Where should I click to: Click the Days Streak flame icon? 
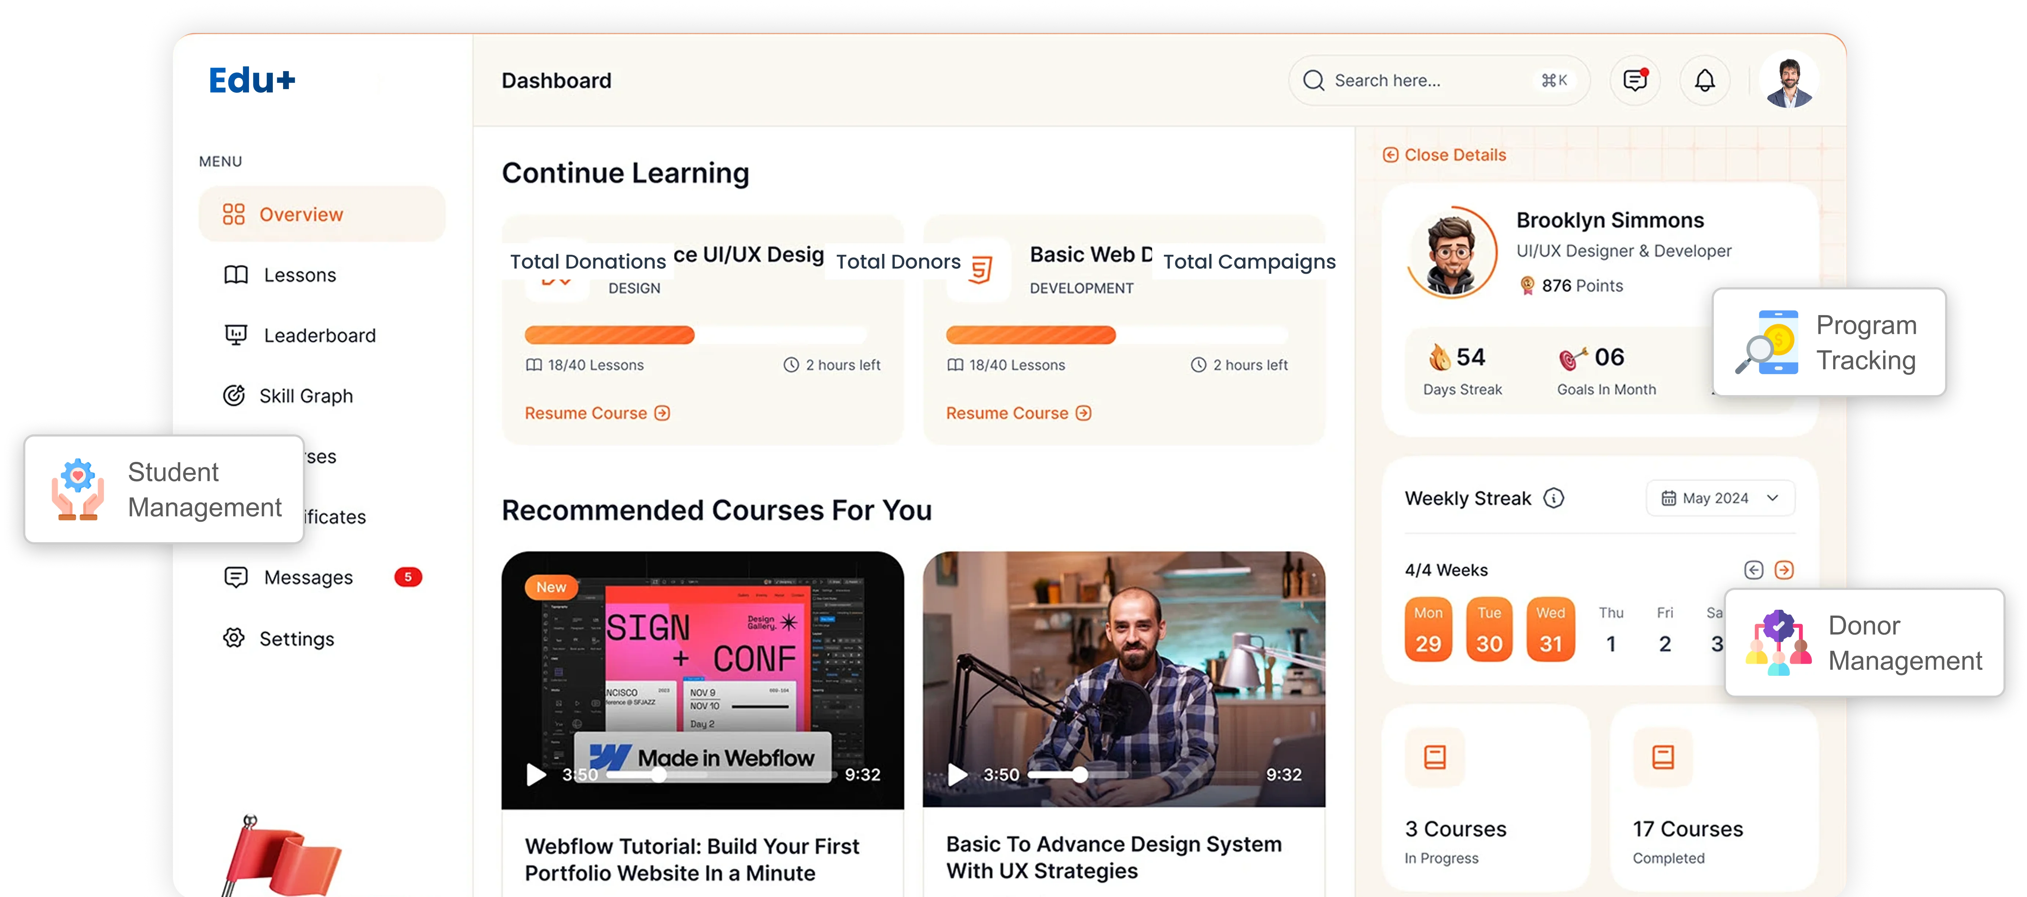coord(1439,358)
